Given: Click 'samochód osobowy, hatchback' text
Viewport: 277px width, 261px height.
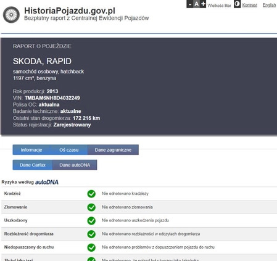Looking at the screenshot, I should [48, 72].
